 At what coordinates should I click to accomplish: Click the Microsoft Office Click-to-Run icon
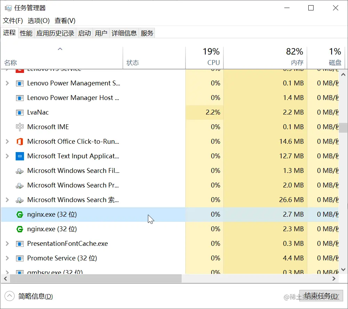20,141
